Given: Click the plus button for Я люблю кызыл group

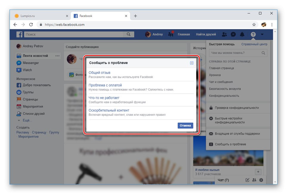Looking at the screenshot, I should pos(258,172).
